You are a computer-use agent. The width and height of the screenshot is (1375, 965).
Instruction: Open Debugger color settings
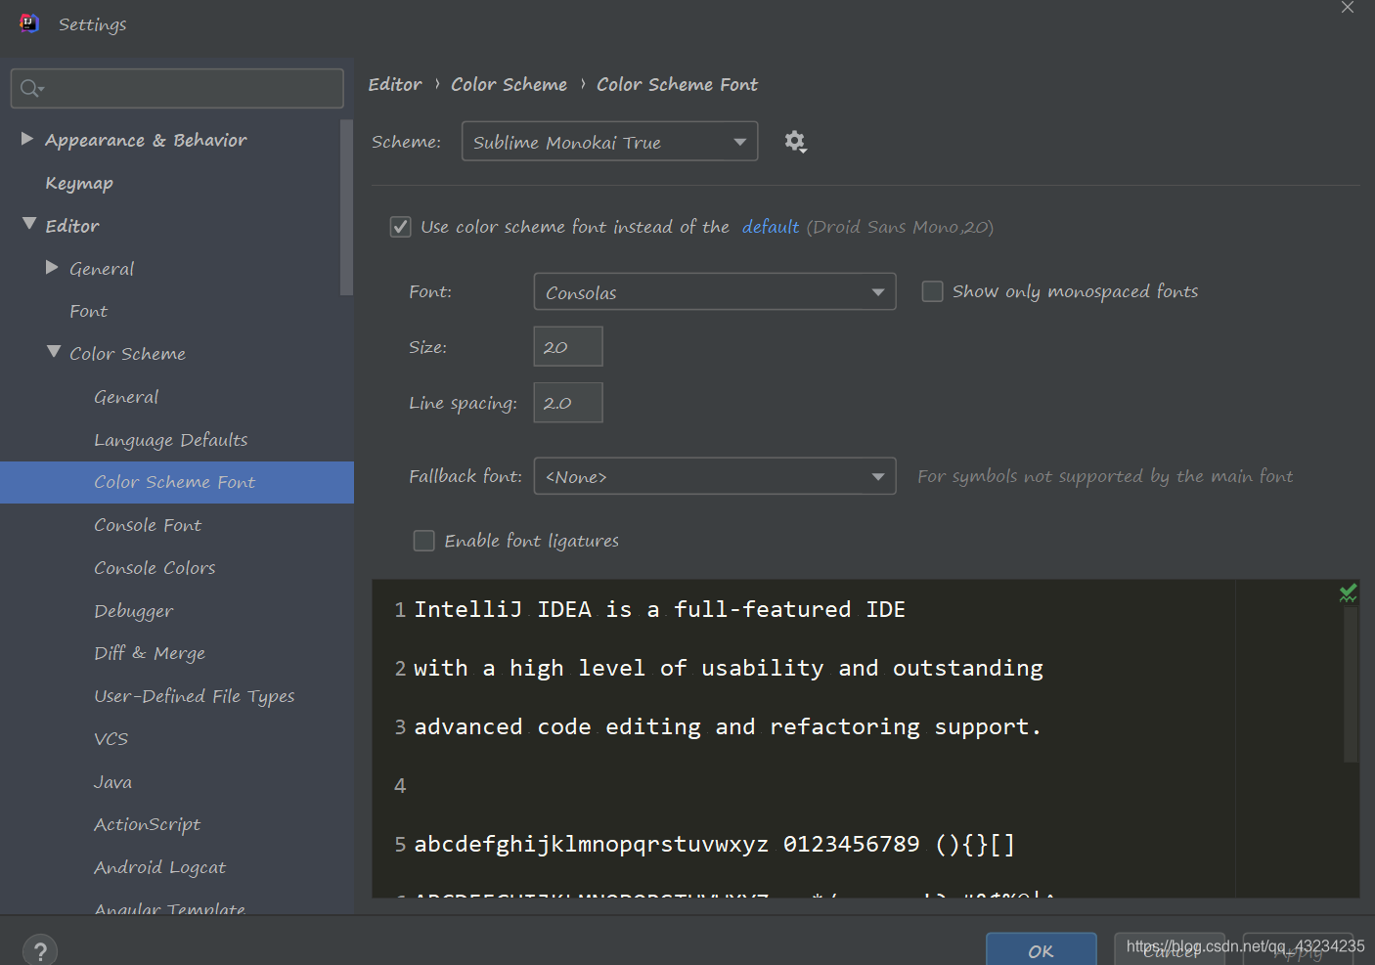click(134, 611)
